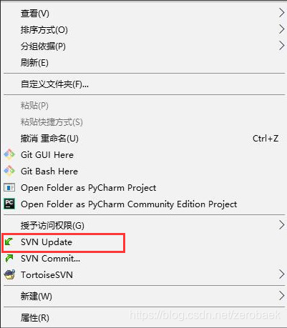Click the Open Folder as PyCharm Project icon

[9, 187]
